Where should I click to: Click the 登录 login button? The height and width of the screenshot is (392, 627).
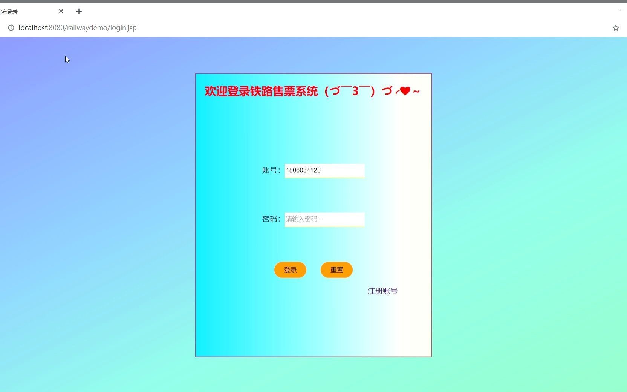click(290, 270)
